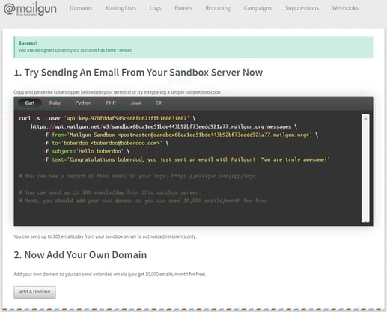Viewport: 387px width, 312px height.
Task: Go to the Logs page
Action: pos(156,8)
